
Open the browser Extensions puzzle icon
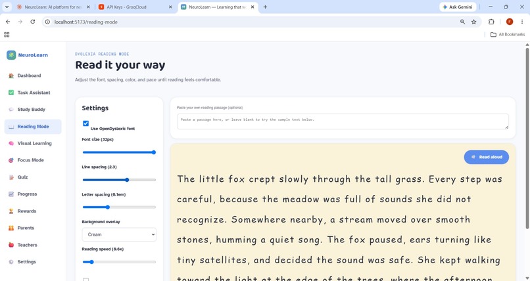tap(491, 22)
